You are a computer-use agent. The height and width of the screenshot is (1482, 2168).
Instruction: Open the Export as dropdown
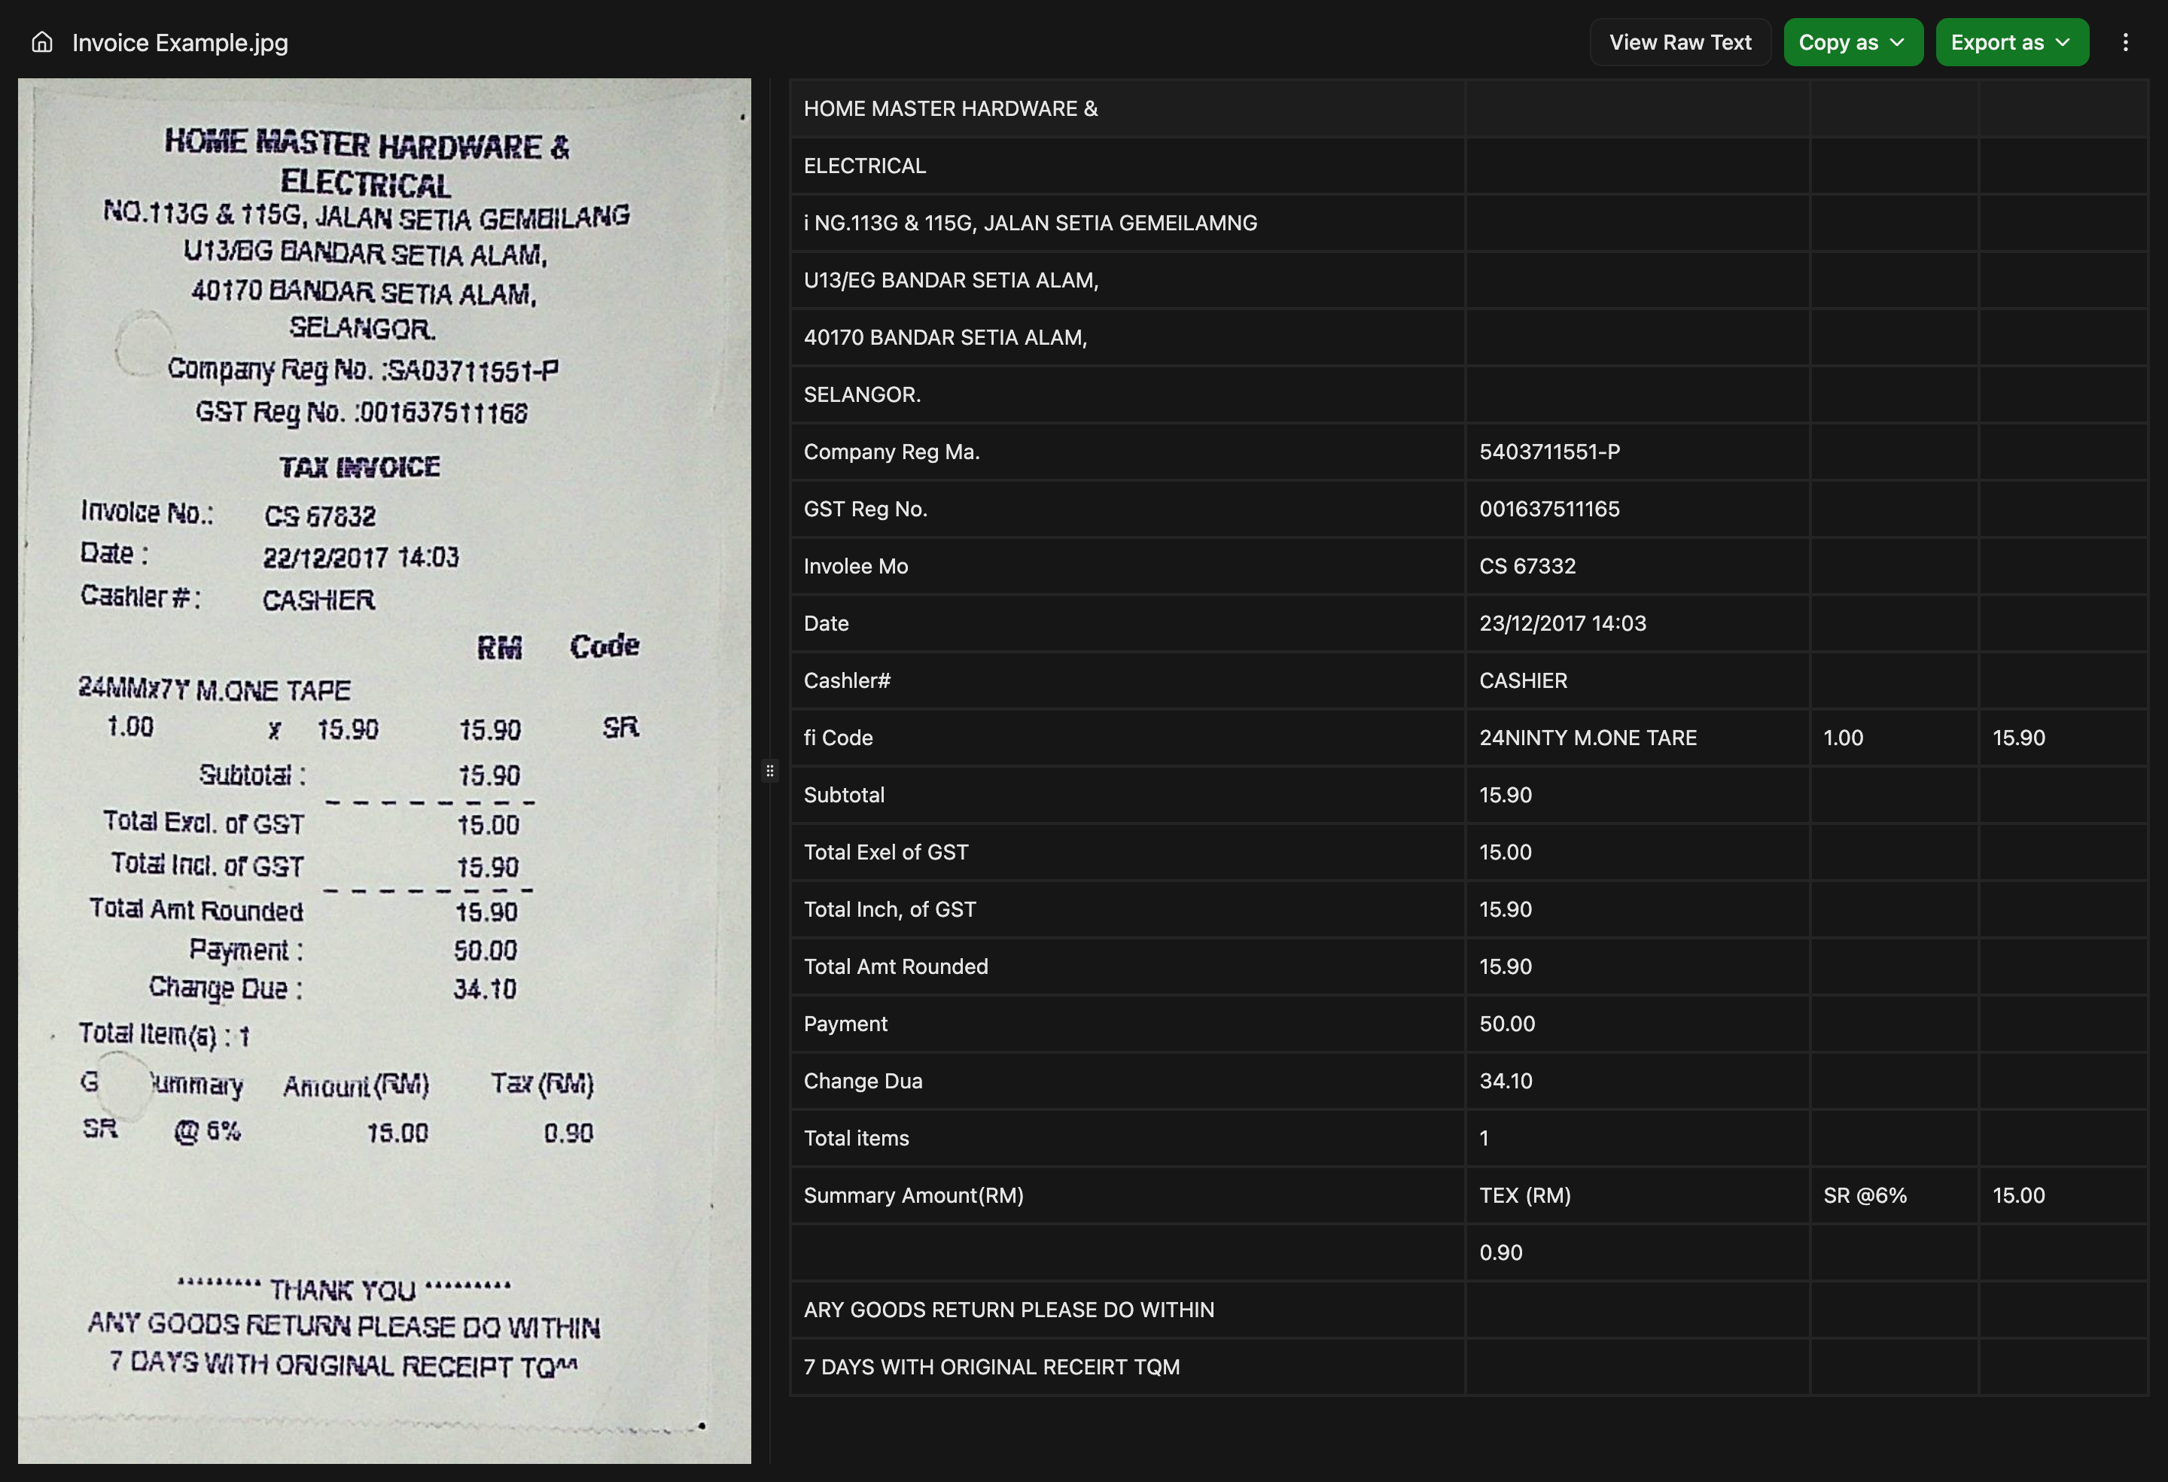tap(2012, 42)
